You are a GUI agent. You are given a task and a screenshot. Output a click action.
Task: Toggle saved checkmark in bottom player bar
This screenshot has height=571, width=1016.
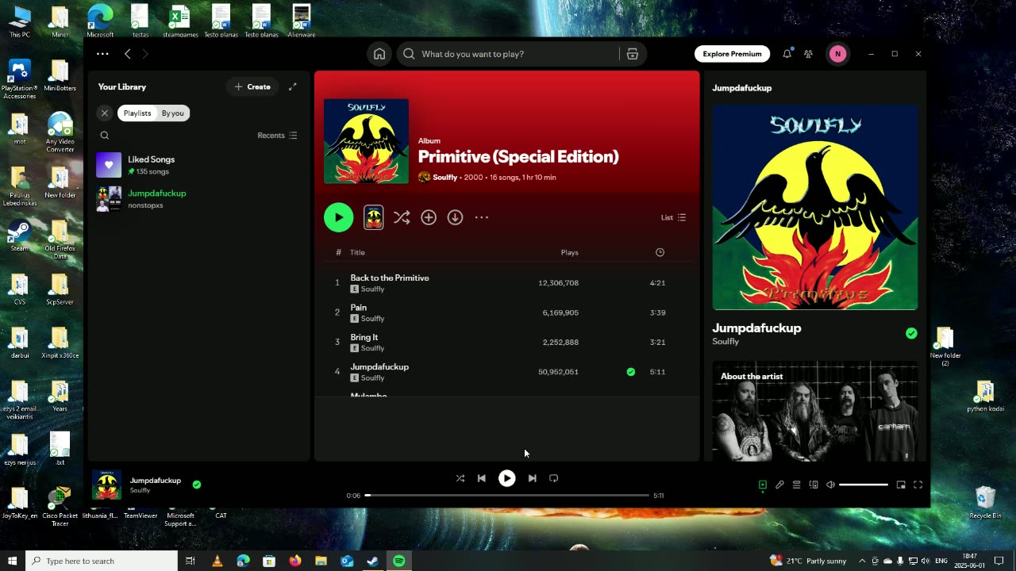tap(197, 485)
